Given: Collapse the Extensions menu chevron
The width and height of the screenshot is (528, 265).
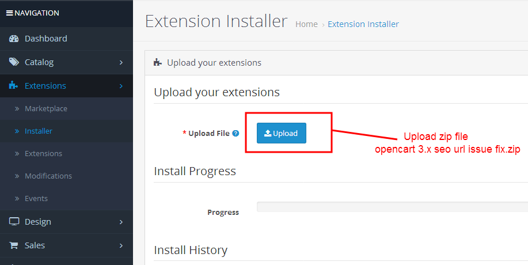Looking at the screenshot, I should pos(121,86).
